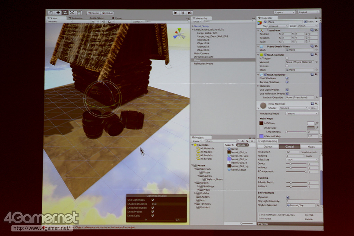This screenshot has height=236, width=354.
Task: Open Mesh Renderer gear settings
Action: coord(316,74)
